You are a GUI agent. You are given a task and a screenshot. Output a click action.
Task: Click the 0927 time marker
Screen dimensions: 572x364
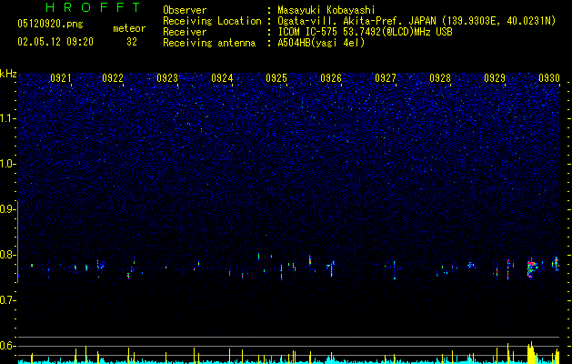[386, 78]
